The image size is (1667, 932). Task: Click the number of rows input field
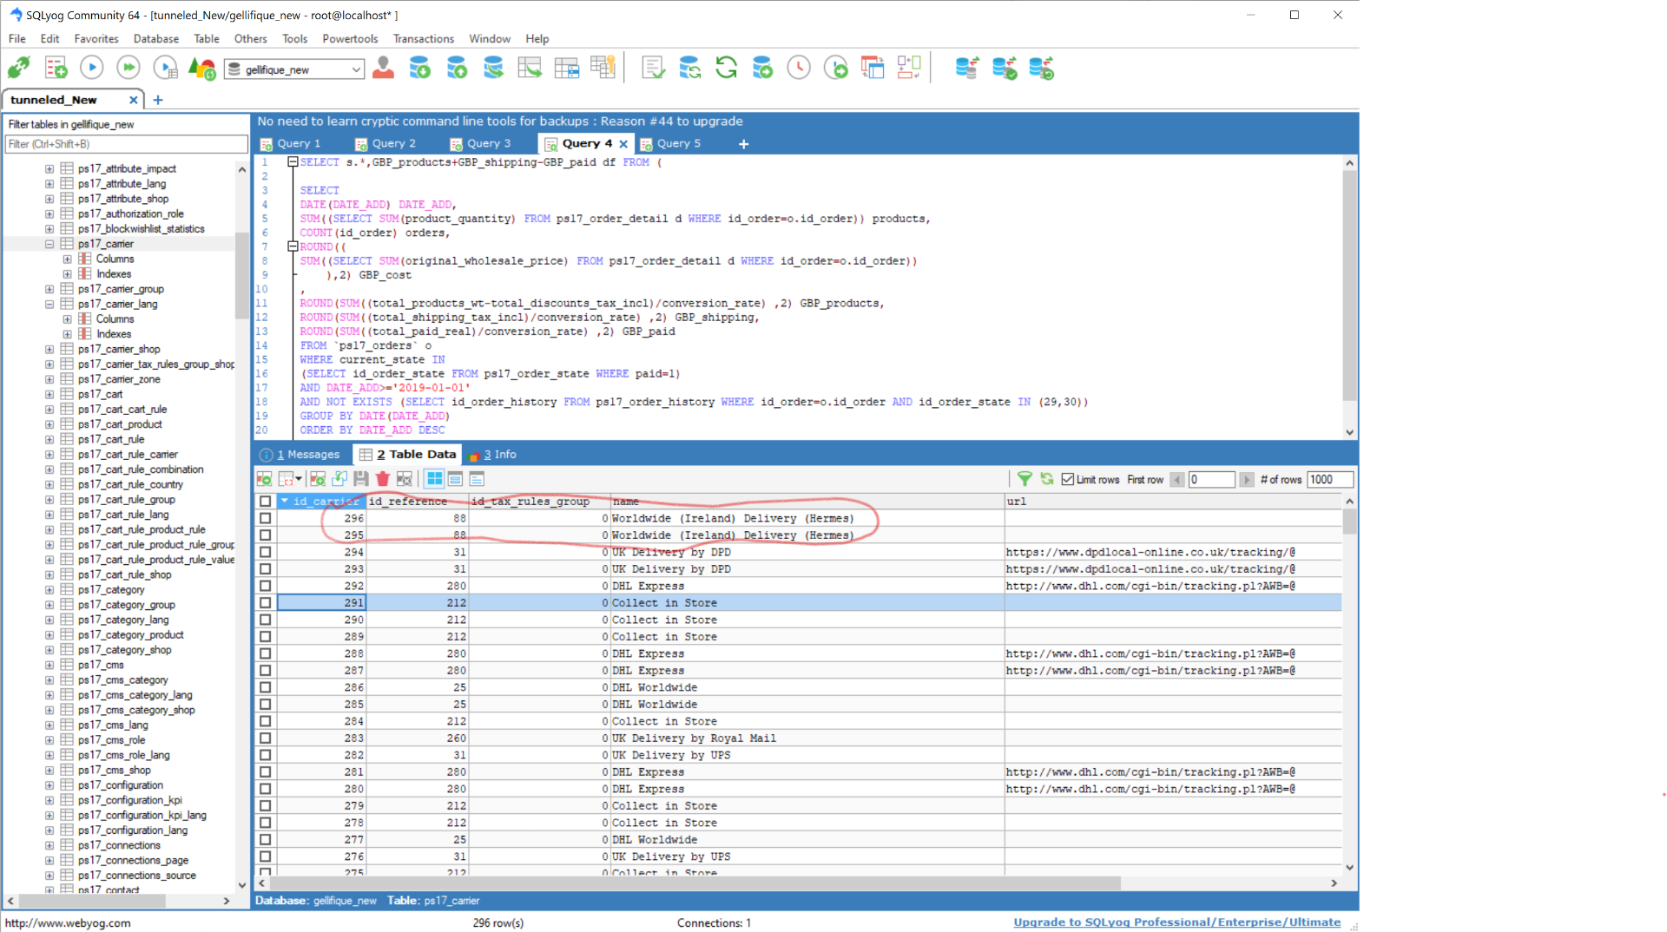tap(1329, 480)
